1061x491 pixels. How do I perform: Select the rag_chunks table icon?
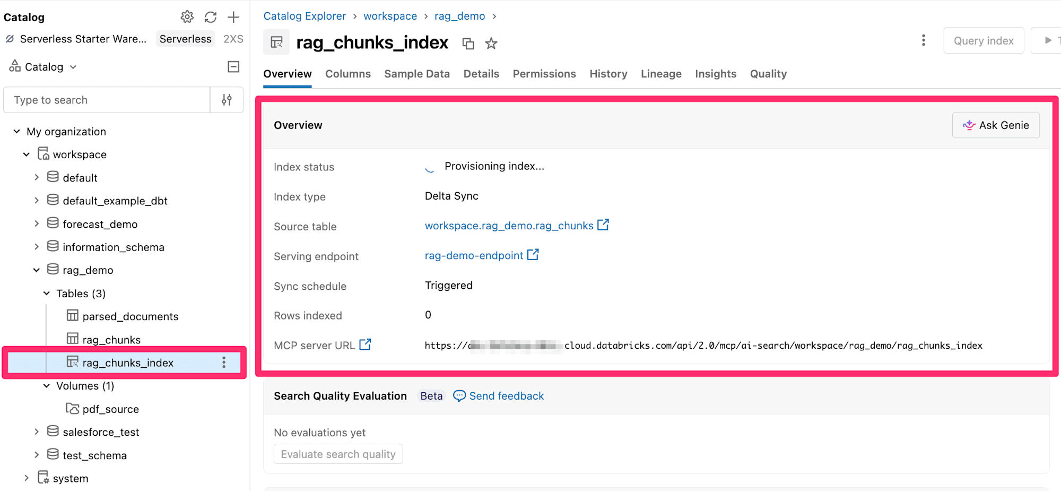click(x=73, y=339)
